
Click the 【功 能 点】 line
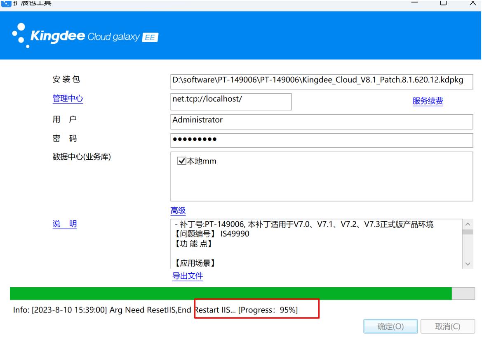(x=193, y=243)
